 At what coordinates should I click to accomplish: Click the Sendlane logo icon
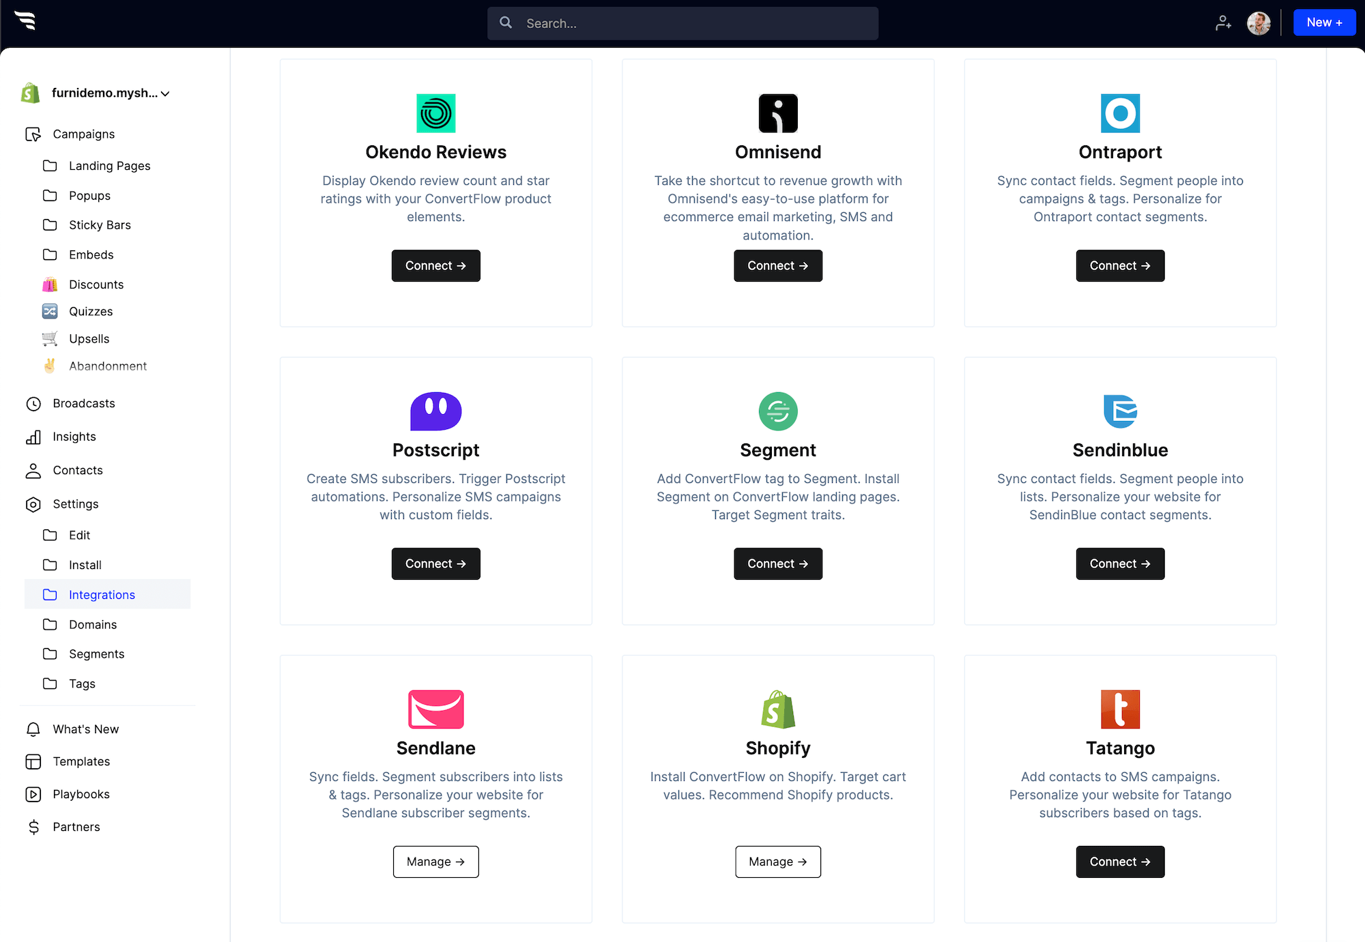click(x=436, y=709)
